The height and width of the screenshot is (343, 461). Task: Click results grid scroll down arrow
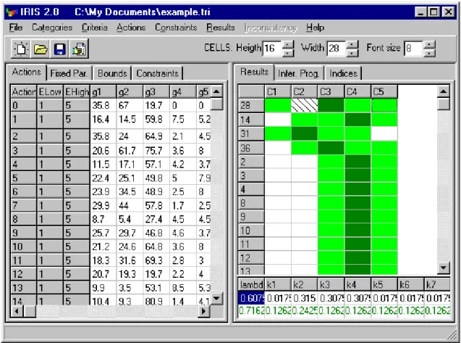coord(444,268)
